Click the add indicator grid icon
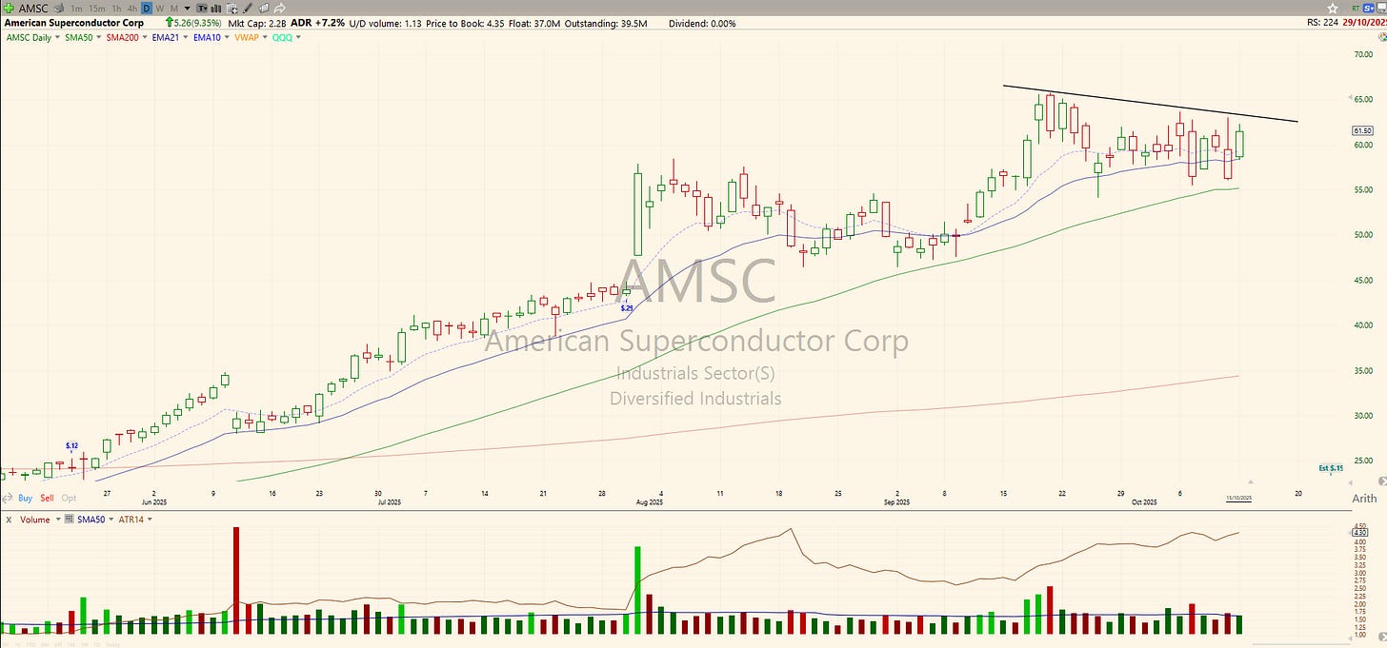Screen dimensions: 1387x648 231,9
